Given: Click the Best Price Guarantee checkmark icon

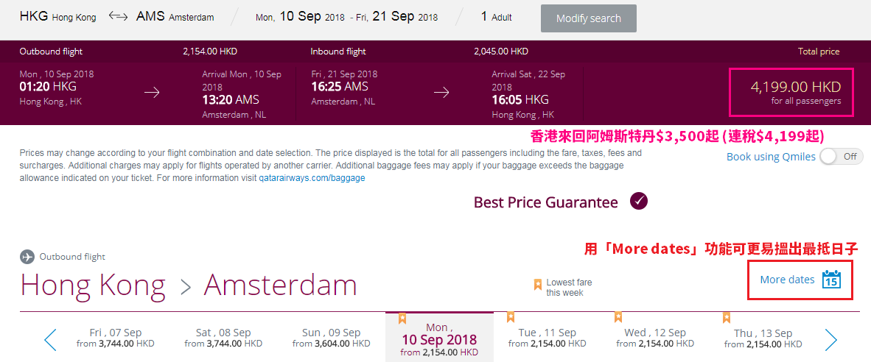Looking at the screenshot, I should click(x=639, y=201).
